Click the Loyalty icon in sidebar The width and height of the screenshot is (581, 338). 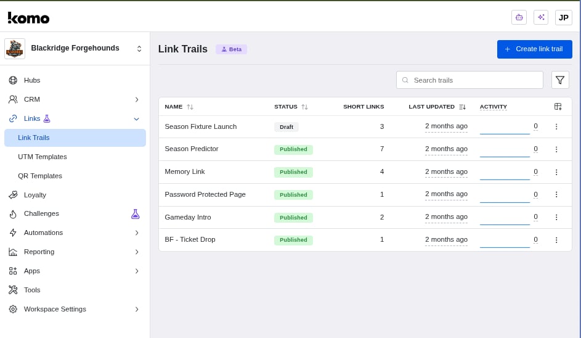(13, 195)
